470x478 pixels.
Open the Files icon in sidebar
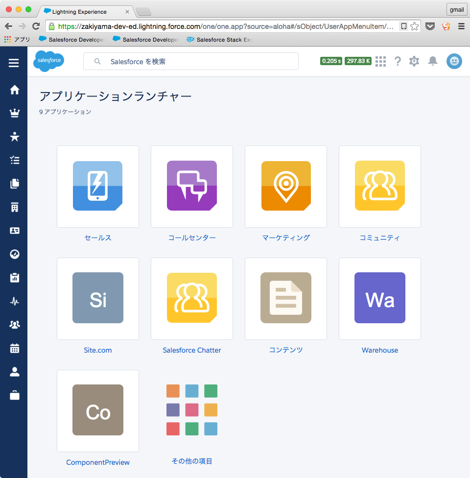click(14, 184)
